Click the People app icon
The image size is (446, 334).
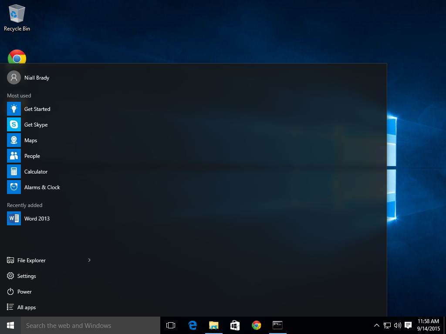(14, 156)
